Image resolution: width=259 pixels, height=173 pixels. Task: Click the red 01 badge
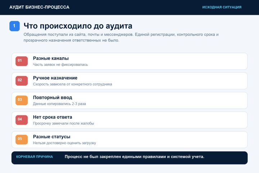(x=22, y=61)
